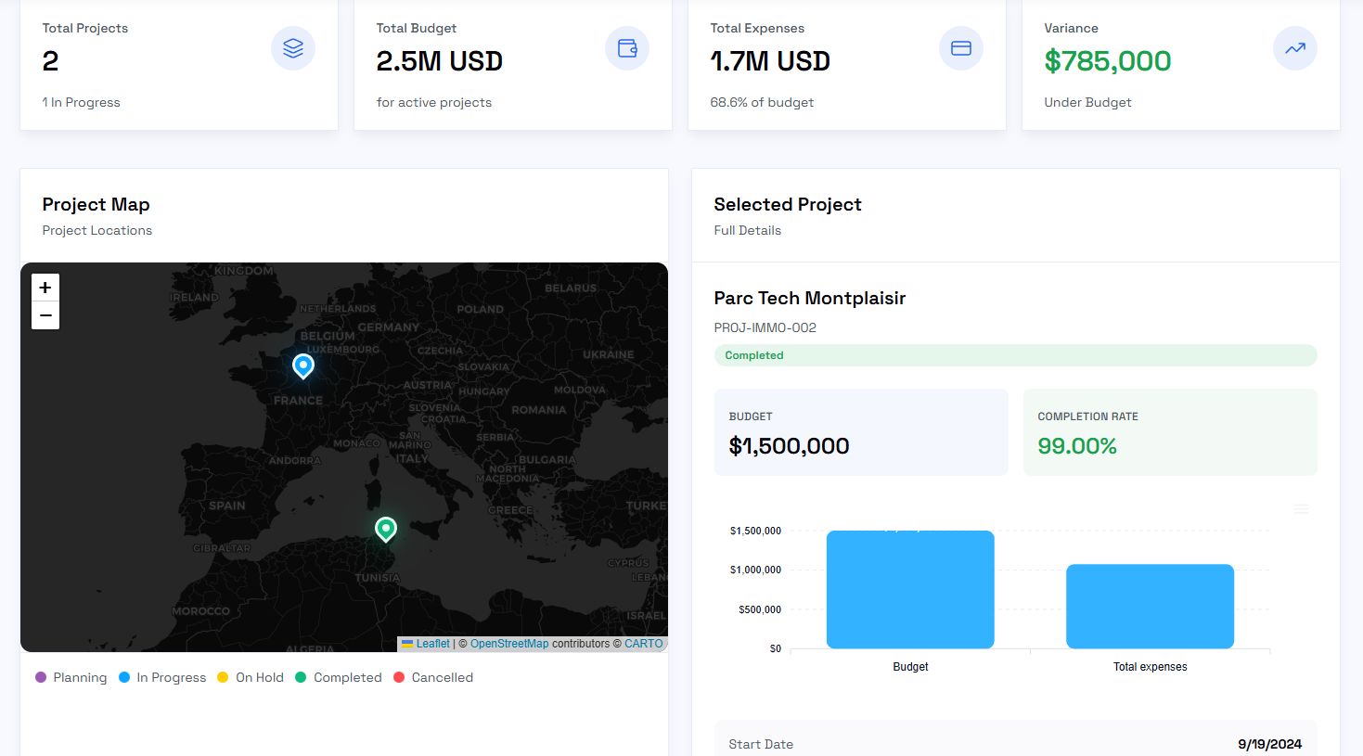Screen dimensions: 1363x756
Task: Open the OpenStreetMap contributors link
Action: tap(508, 644)
